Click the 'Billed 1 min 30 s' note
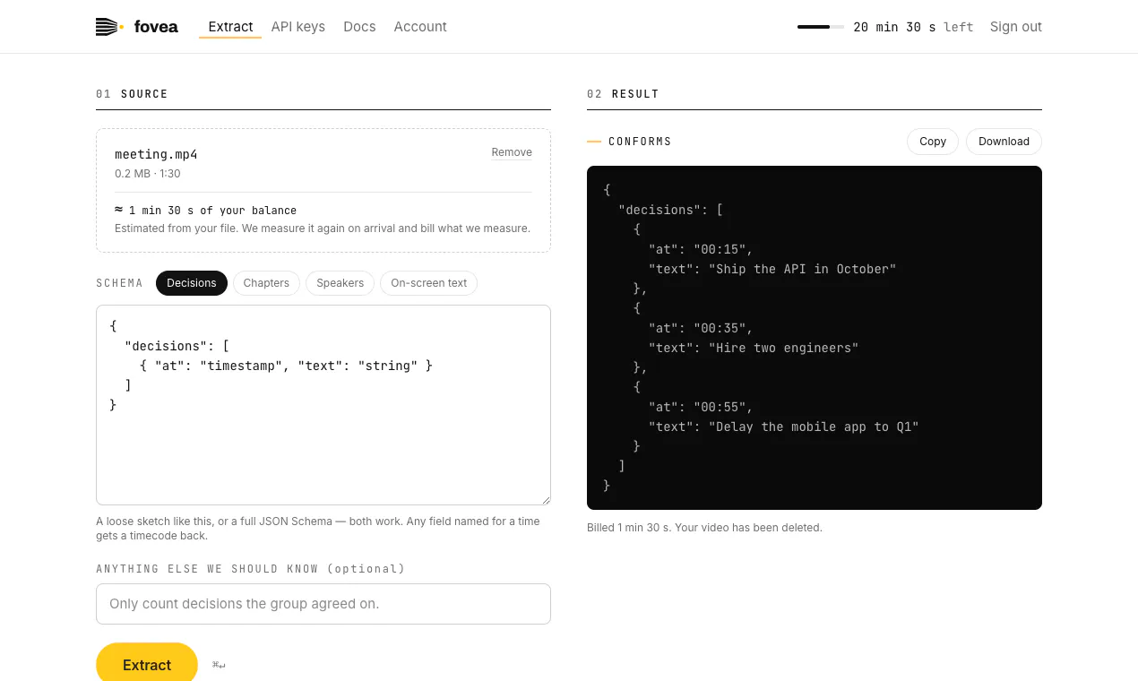Image resolution: width=1138 pixels, height=681 pixels. (x=704, y=528)
